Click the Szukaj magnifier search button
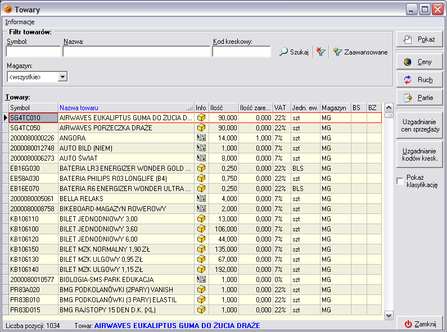This screenshot has height=332, width=447. coord(294,52)
